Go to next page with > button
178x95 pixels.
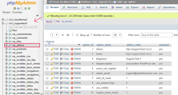pos(63,35)
